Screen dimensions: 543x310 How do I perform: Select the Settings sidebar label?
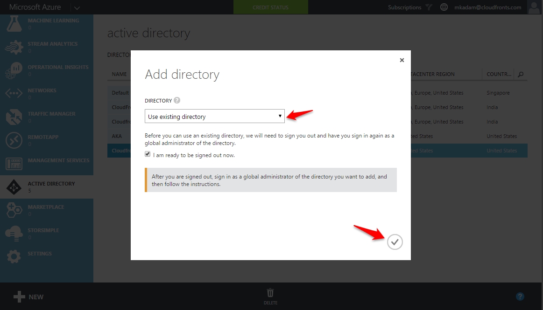pos(40,253)
